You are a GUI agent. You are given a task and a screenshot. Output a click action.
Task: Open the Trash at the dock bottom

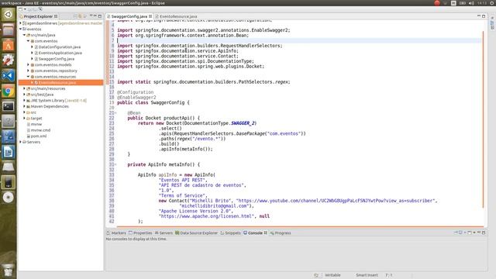pos(9,270)
